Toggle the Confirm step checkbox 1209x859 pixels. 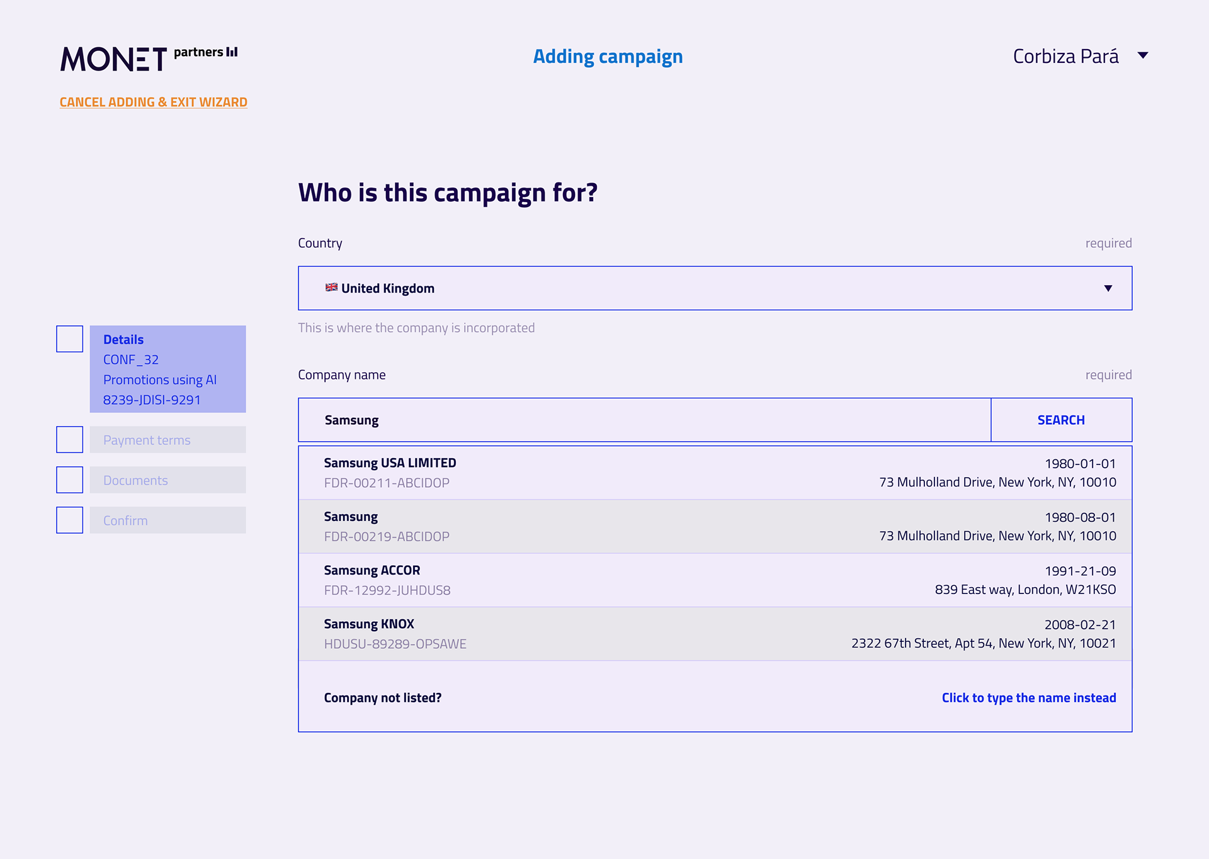(x=70, y=520)
